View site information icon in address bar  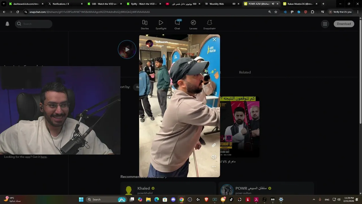point(26,12)
